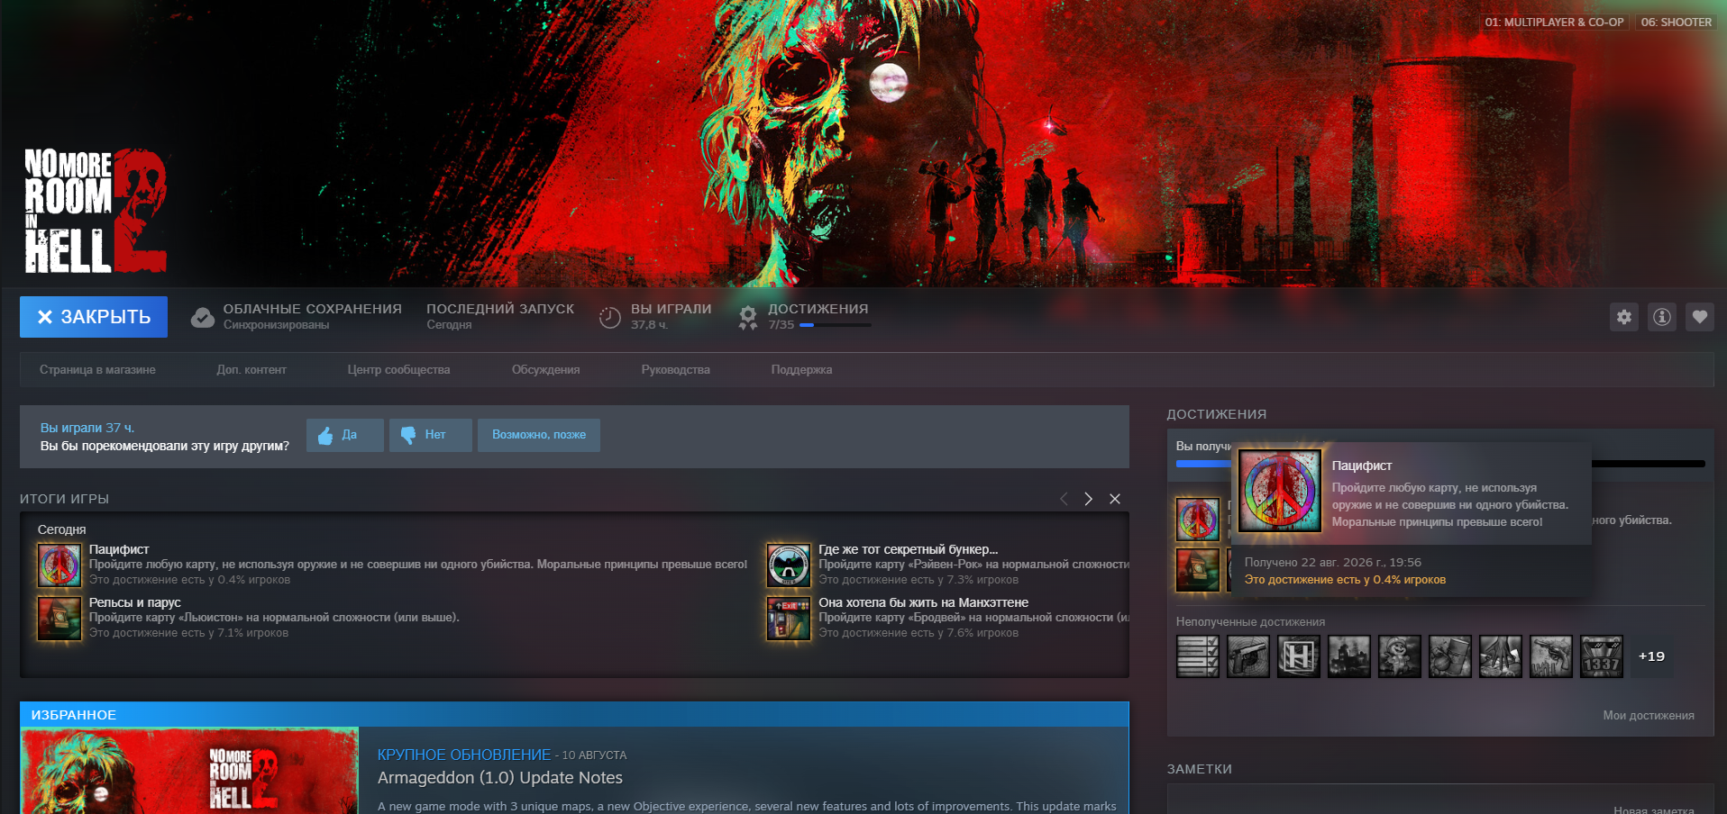Image resolution: width=1727 pixels, height=814 pixels.
Task: Go to next ИТОГИ ИГРЫ page
Action: [1089, 499]
